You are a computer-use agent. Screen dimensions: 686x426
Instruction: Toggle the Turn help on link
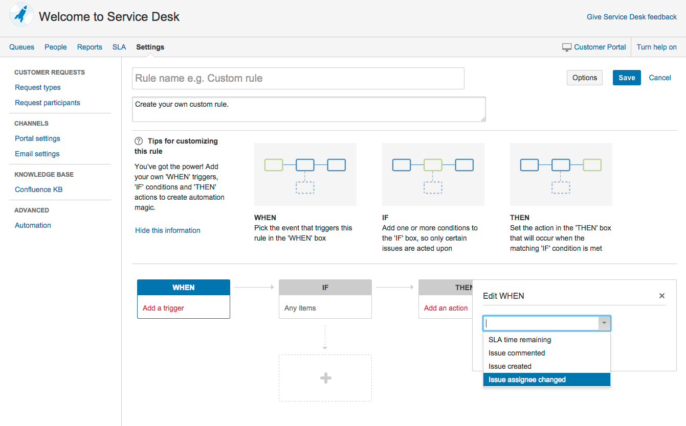[x=656, y=47]
